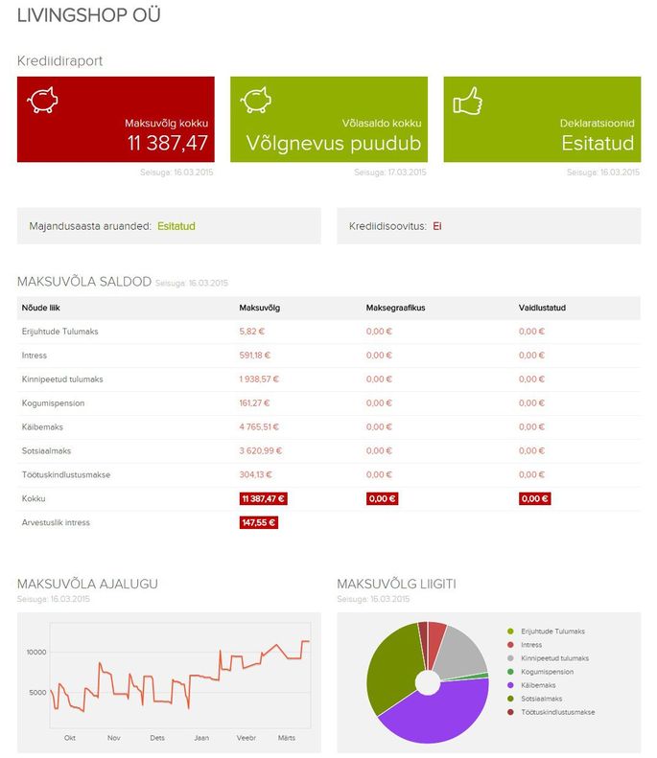This screenshot has height=758, width=657.
Task: Click the red 147,55 € Arvestuslik intress badge
Action: pos(258,522)
